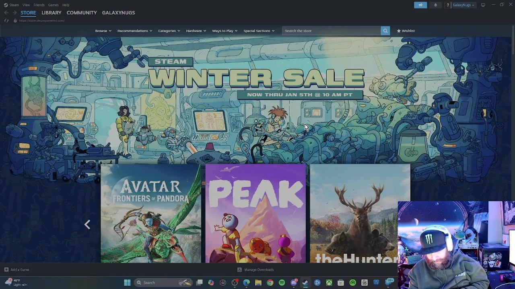The width and height of the screenshot is (515, 289).
Task: Expand the Ways to Play dropdown
Action: [225, 31]
